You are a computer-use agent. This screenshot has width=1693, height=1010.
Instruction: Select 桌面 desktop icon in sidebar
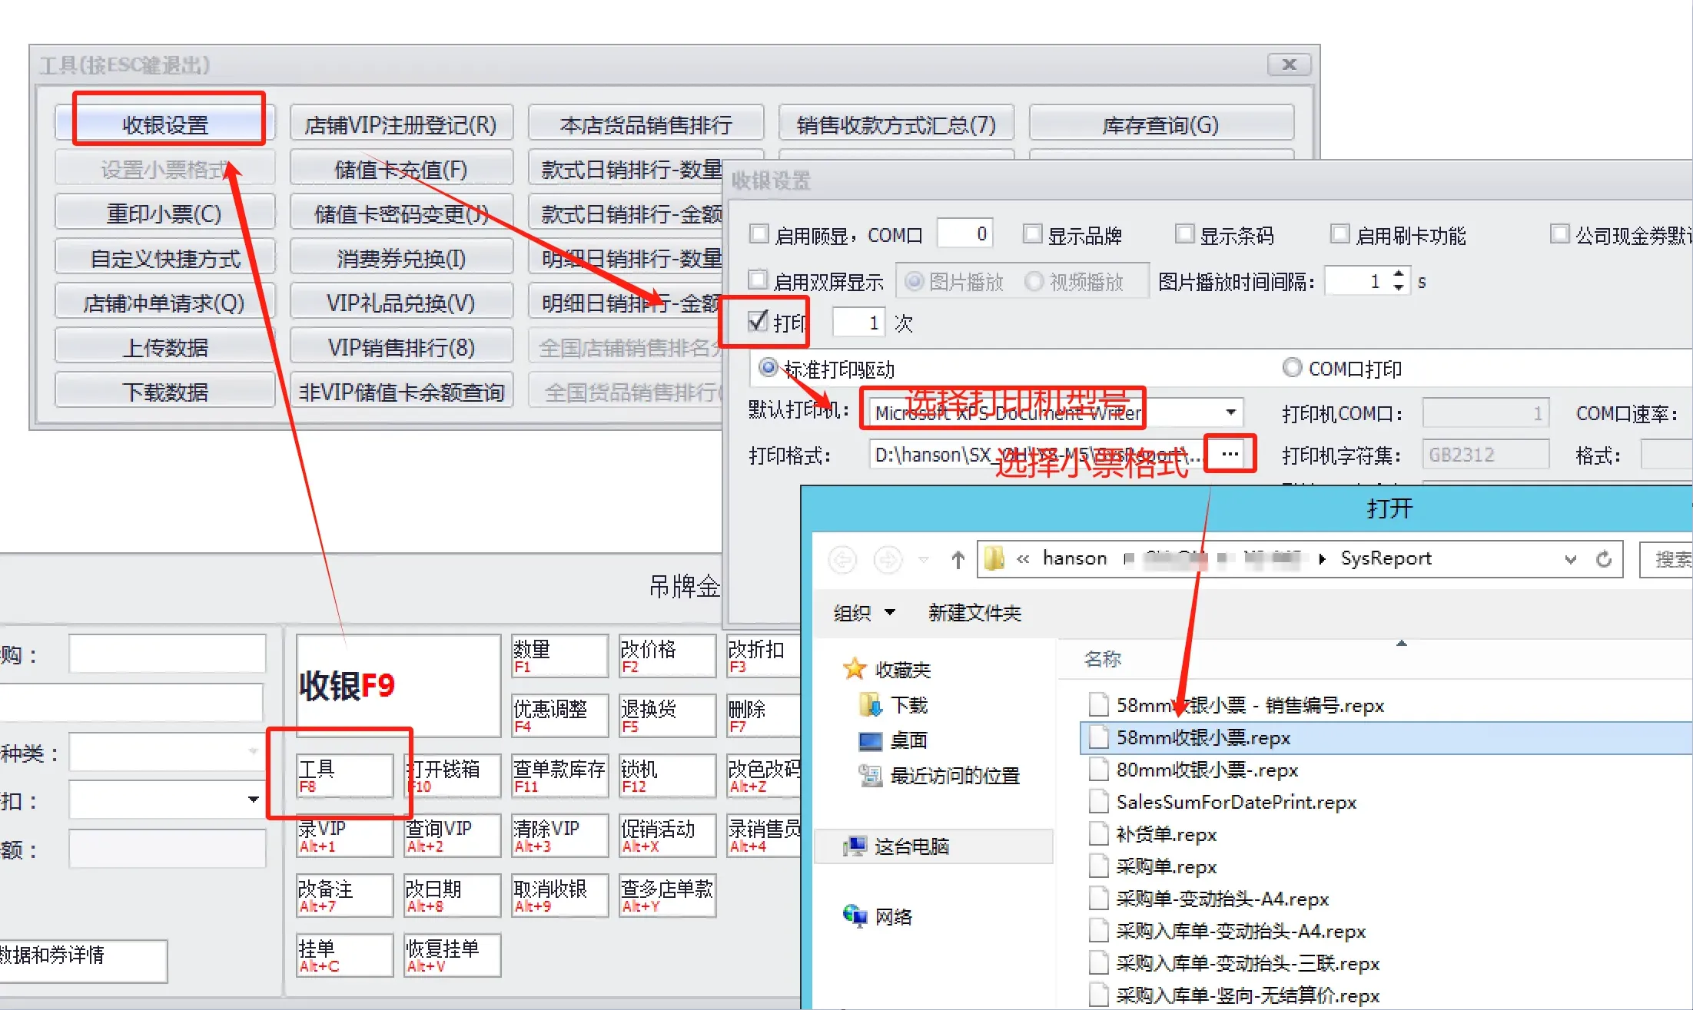tap(870, 740)
